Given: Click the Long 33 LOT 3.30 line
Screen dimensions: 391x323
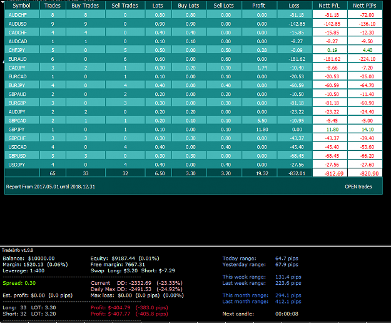Looking at the screenshot, I should (x=29, y=307).
